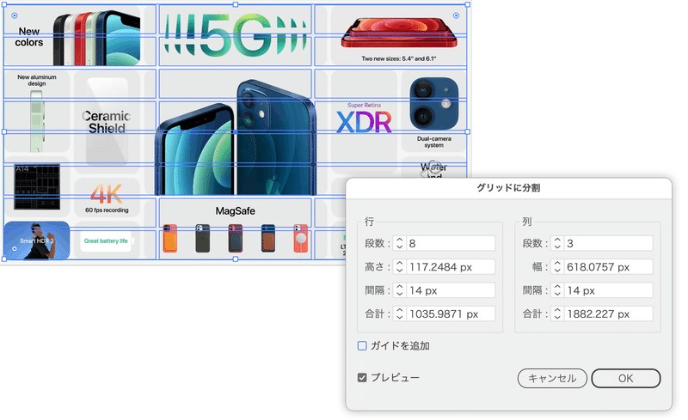
Task: Click the bottom-left corner radius widget
Action: (x=15, y=248)
